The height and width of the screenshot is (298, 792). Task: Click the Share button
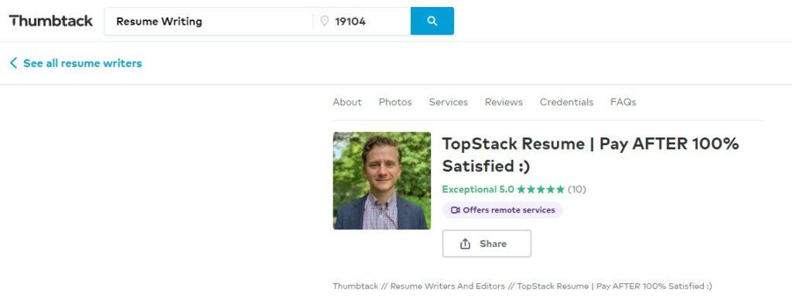(x=487, y=243)
